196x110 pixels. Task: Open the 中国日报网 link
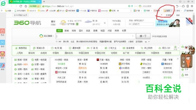84,53
